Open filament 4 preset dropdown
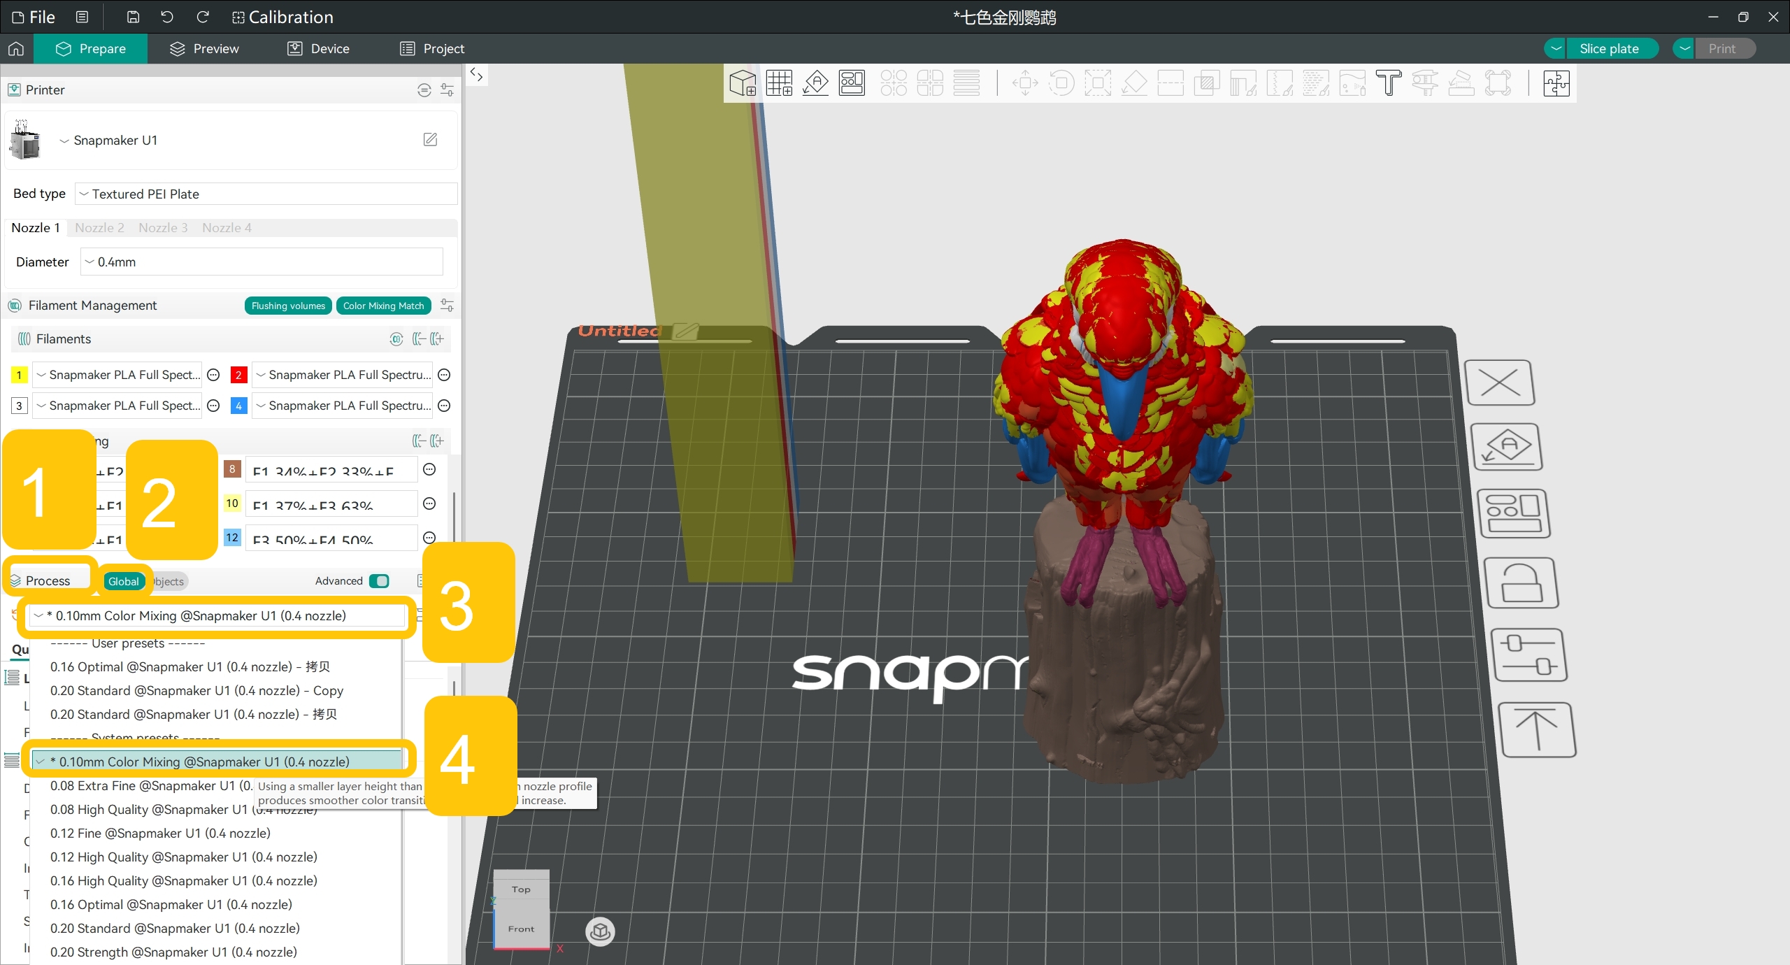 (342, 406)
